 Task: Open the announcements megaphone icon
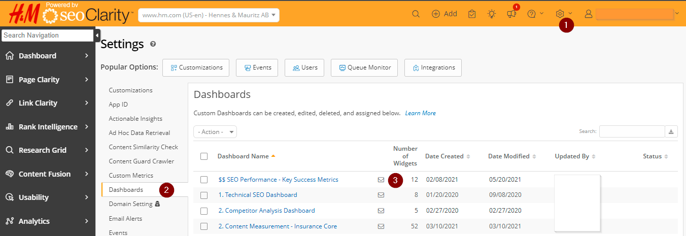pyautogui.click(x=511, y=14)
